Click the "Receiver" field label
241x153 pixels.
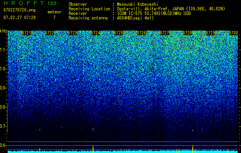(x=78, y=13)
